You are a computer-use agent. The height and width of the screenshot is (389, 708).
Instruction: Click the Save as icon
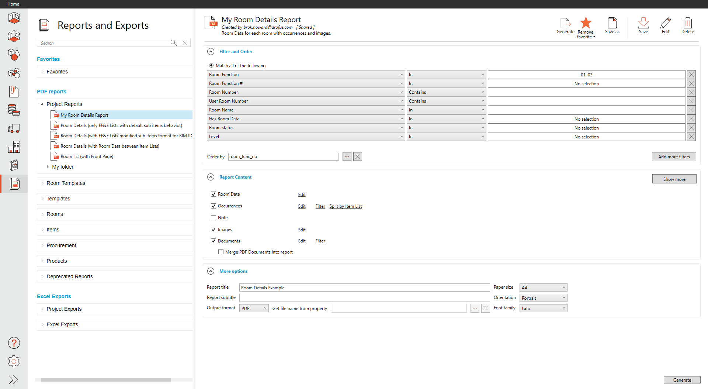[612, 23]
